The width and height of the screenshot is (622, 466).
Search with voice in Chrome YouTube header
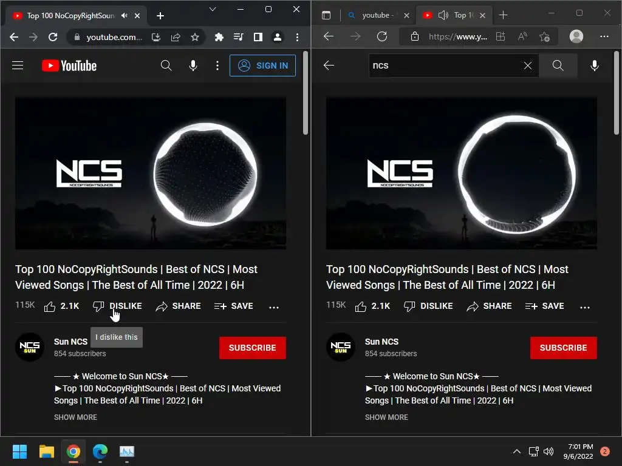coord(193,66)
